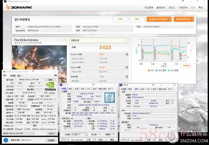Screen dimensions: 209x145
Task: Open 测试分数 bench tab in left CPU-Z window
Action: tap(102, 89)
